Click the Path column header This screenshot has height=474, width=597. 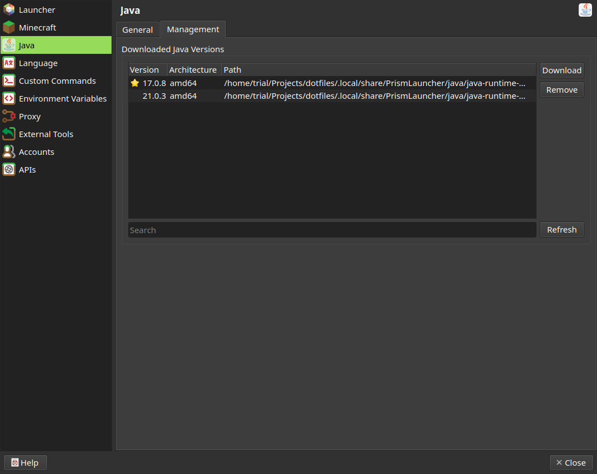pyautogui.click(x=379, y=70)
